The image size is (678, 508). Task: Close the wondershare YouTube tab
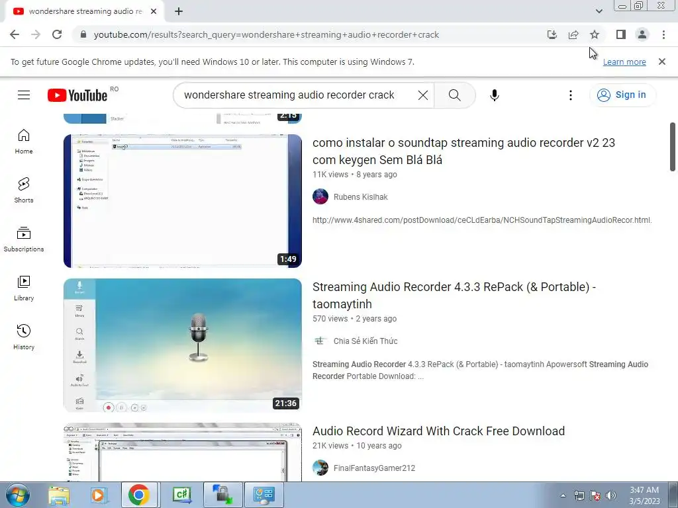154,12
